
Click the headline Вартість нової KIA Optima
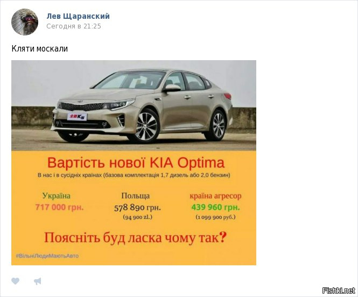tap(136, 163)
